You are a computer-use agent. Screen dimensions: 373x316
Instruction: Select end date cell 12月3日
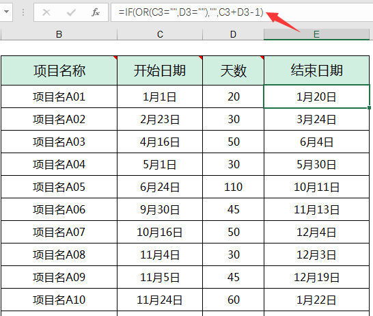coord(316,254)
